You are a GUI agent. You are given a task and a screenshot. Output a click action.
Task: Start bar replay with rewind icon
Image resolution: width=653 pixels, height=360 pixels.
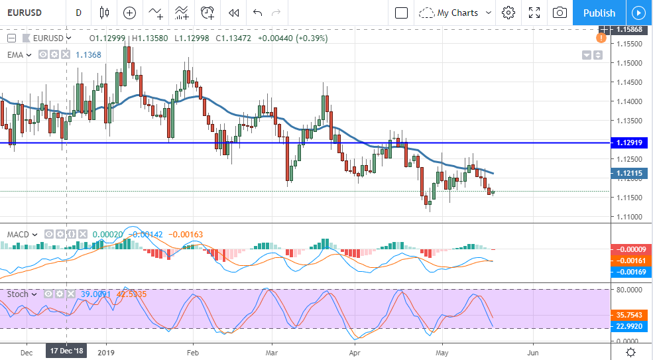point(233,13)
